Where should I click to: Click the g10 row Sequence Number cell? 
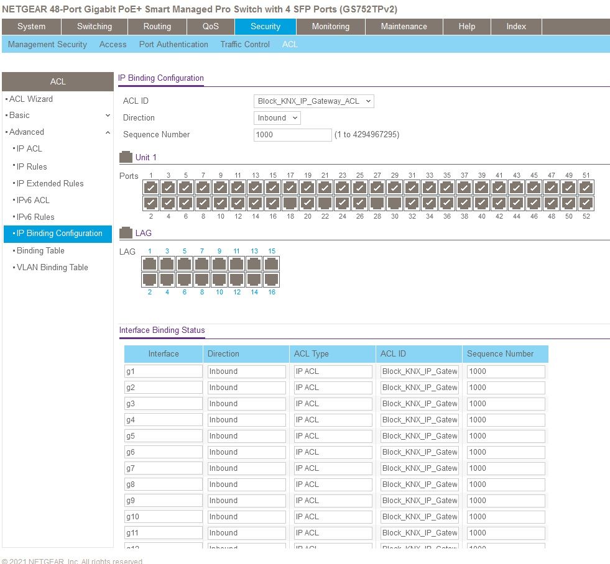click(506, 517)
